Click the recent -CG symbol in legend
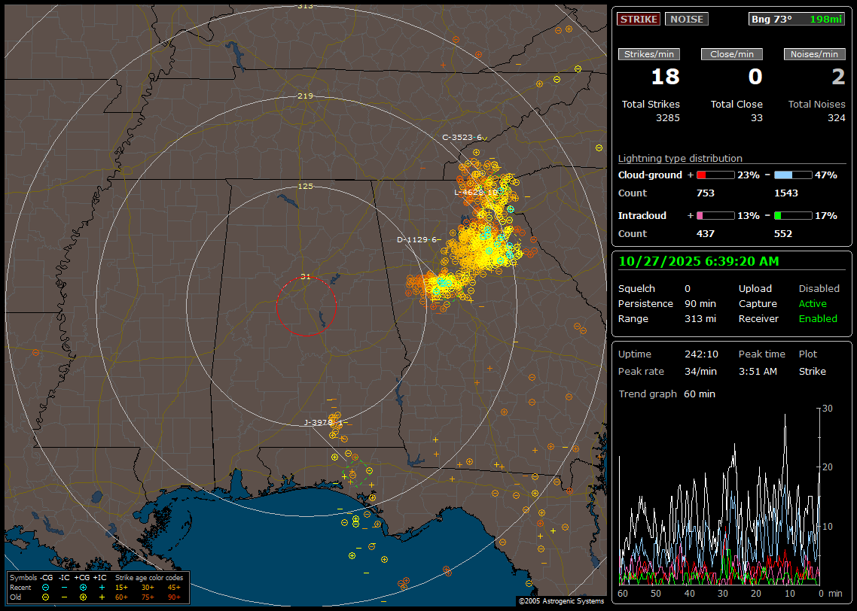 [46, 587]
